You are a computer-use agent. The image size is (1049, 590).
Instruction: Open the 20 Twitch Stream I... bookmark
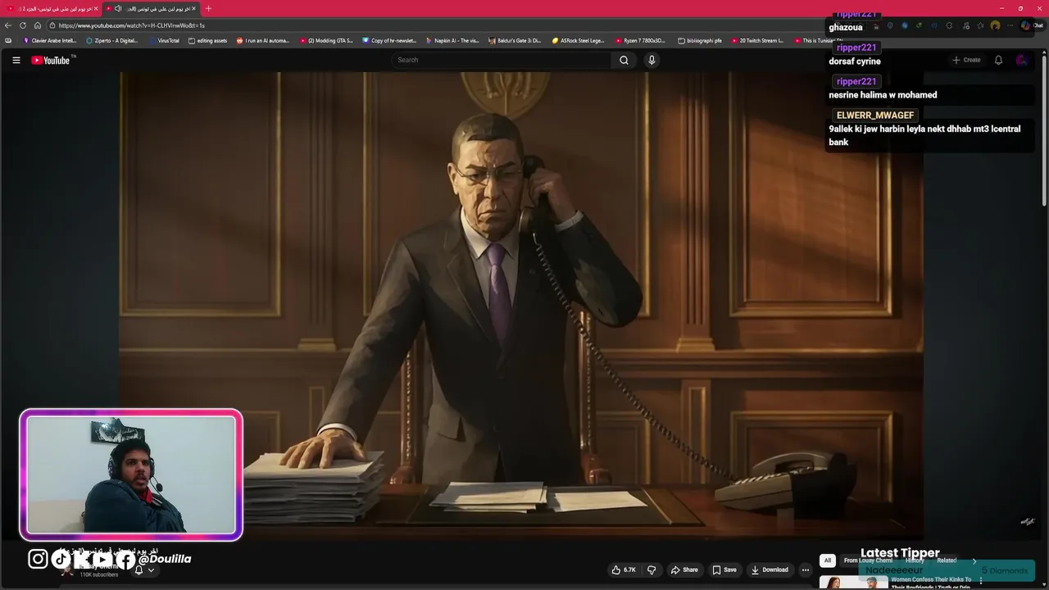pyautogui.click(x=758, y=40)
